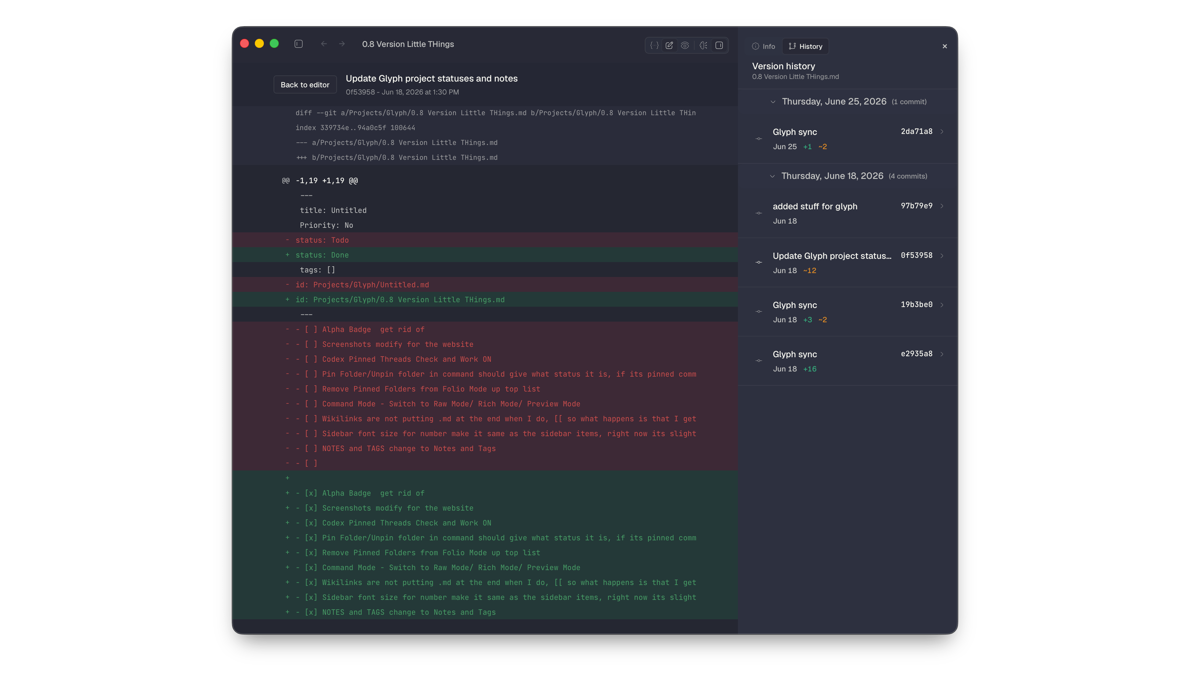Click removed line 'status: Todo'

485,240
